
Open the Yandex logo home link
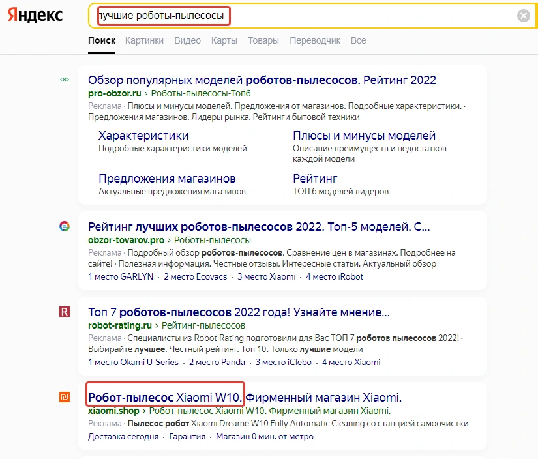coord(35,15)
